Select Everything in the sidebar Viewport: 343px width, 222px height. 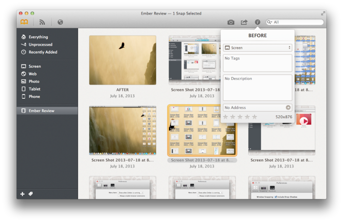pyautogui.click(x=38, y=37)
